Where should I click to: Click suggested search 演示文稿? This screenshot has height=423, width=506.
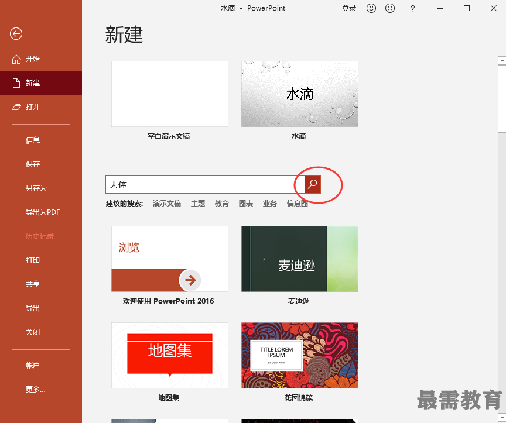[x=166, y=204]
